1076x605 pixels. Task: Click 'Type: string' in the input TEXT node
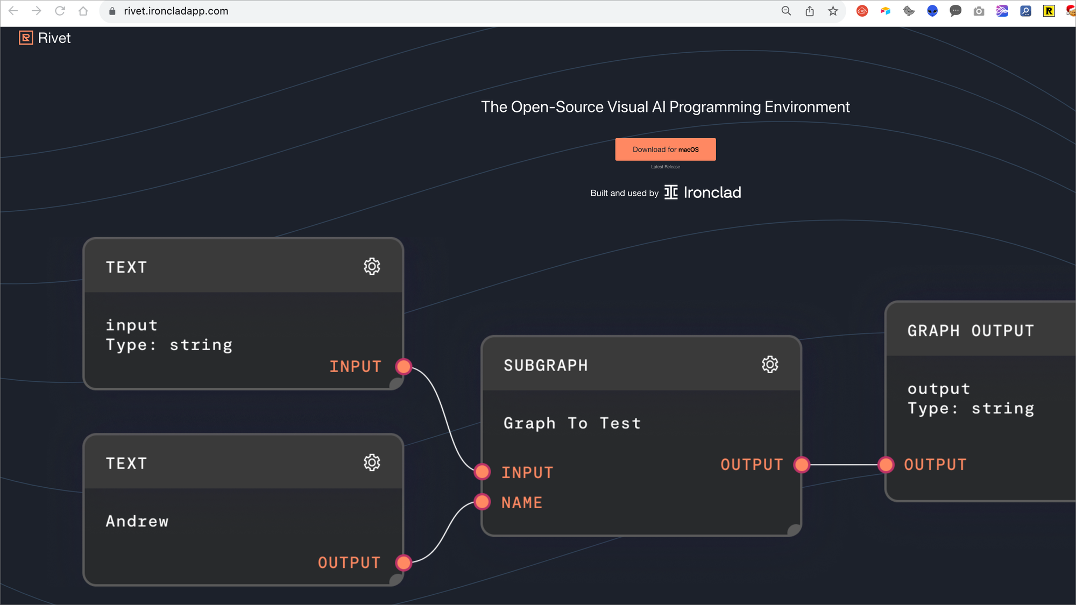[169, 345]
